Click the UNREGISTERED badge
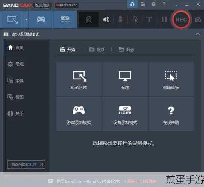204x187 pixels. [67, 5]
